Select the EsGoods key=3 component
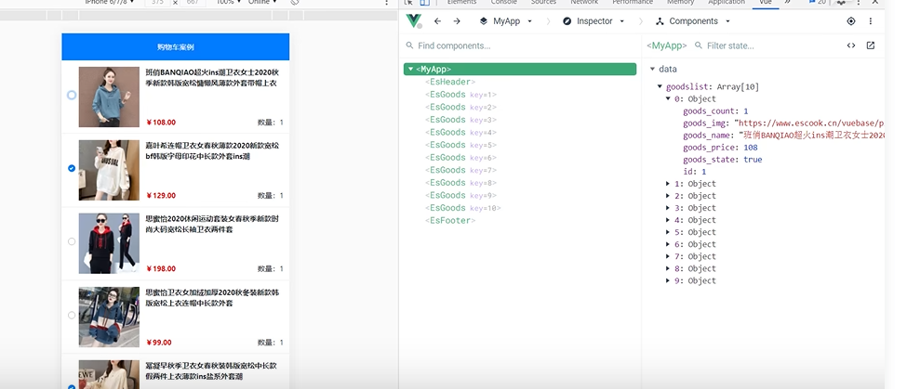 point(461,120)
